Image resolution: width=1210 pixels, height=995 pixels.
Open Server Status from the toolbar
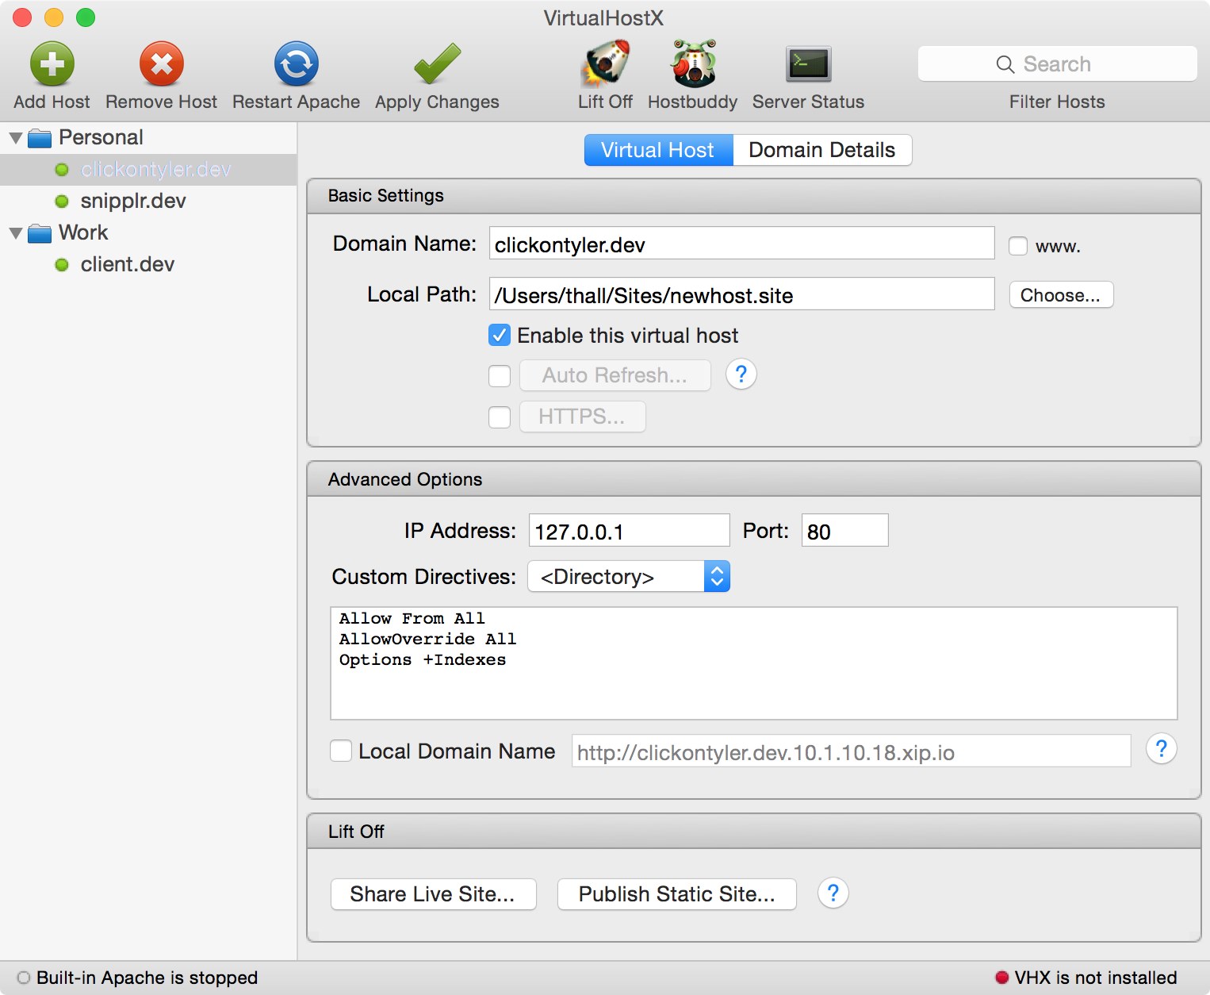click(808, 63)
